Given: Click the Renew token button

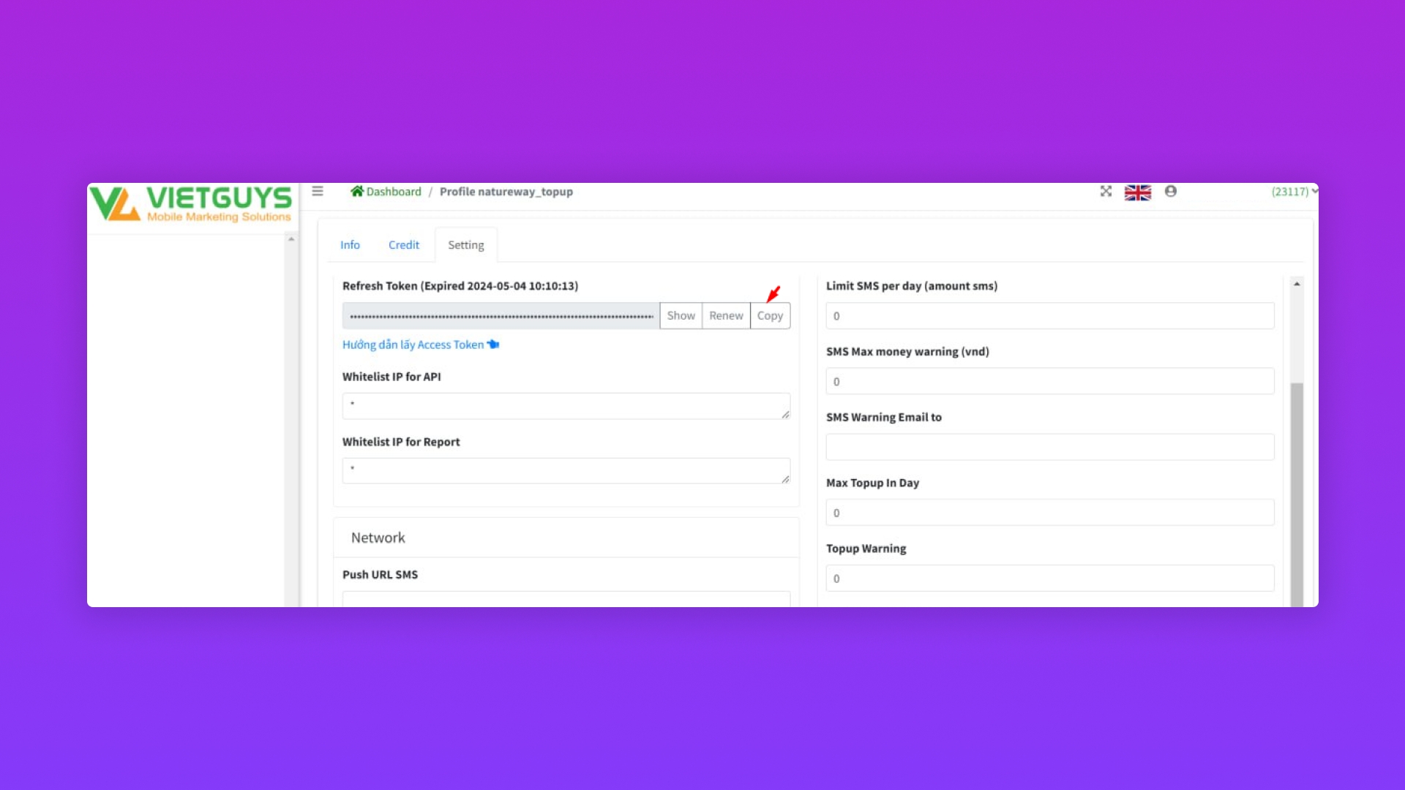Looking at the screenshot, I should point(726,315).
